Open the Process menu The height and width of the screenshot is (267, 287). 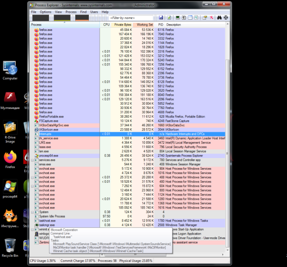point(71,12)
